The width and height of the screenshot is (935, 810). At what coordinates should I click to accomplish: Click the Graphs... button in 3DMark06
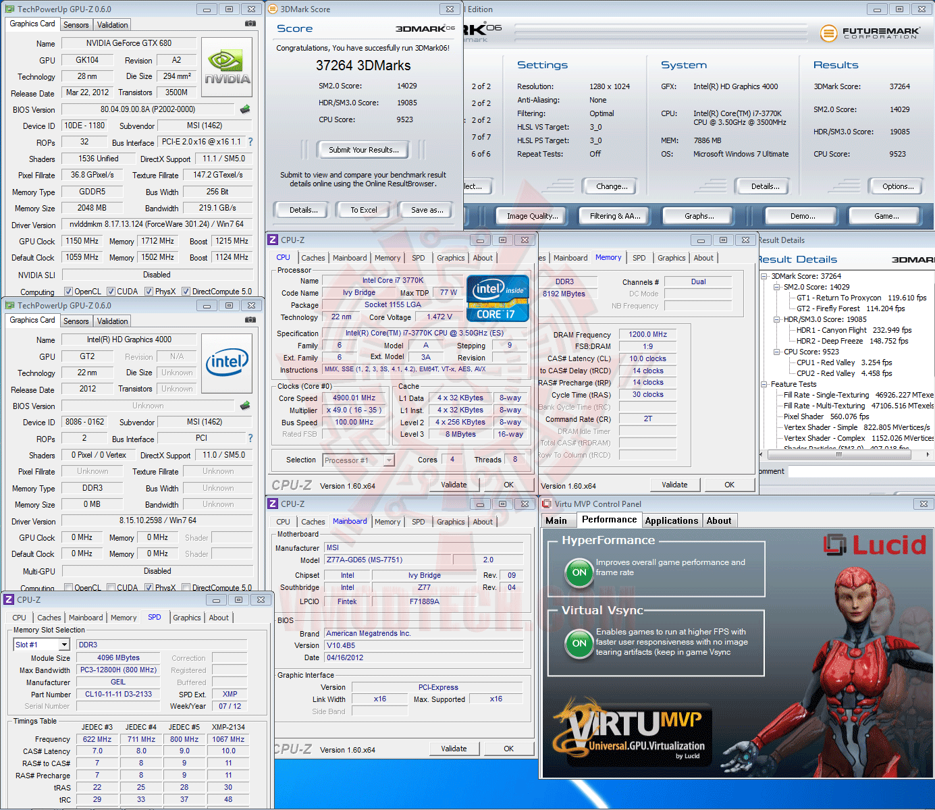(x=699, y=216)
